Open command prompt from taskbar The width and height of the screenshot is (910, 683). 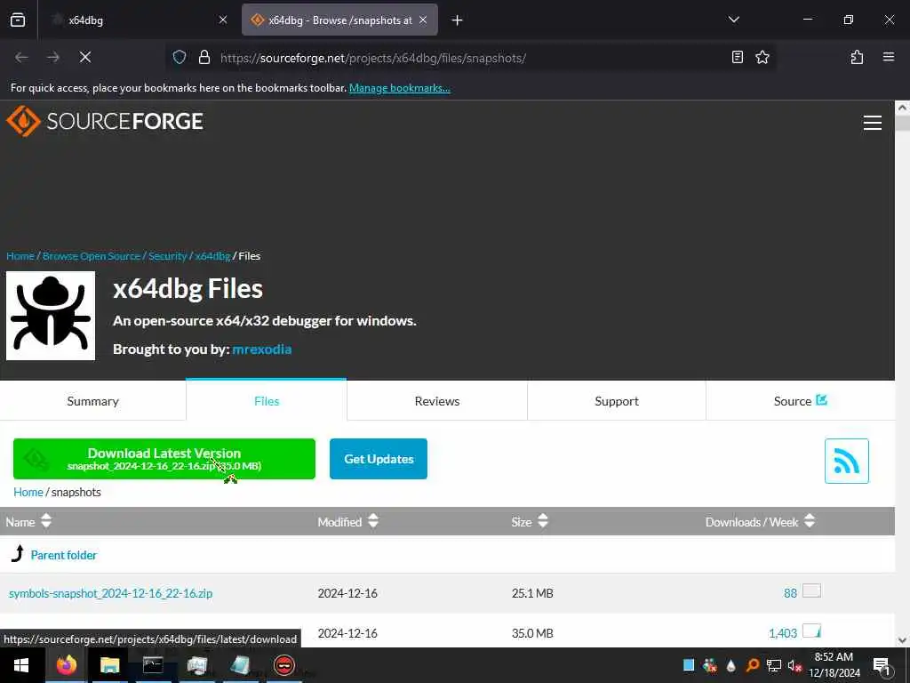153,665
